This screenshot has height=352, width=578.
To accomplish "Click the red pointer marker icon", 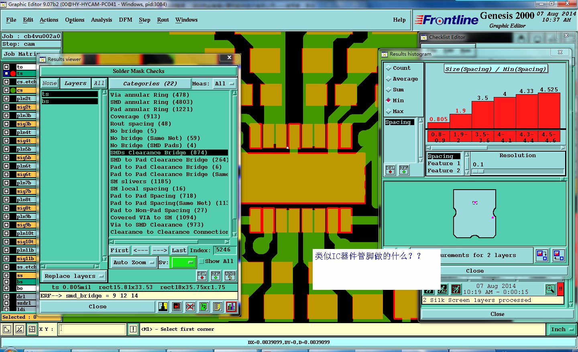I will (177, 307).
